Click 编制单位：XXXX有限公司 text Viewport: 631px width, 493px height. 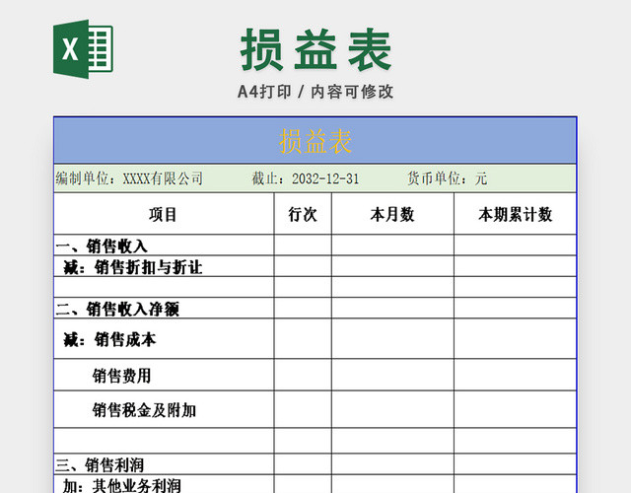[x=129, y=178]
